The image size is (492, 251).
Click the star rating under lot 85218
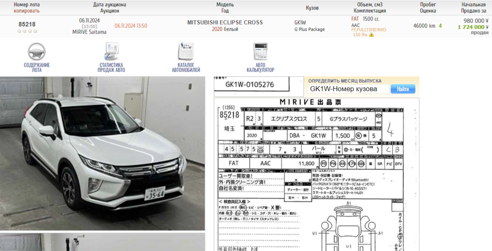coord(27,31)
